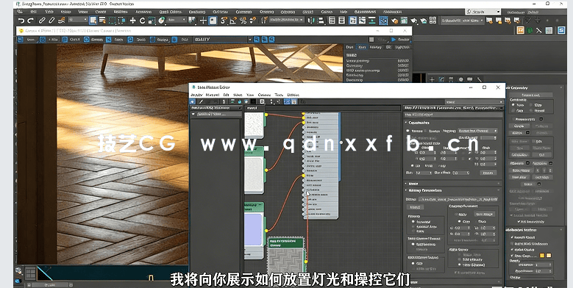Viewport: 573px width, 288px height.
Task: Activate the Select and Rotate tool
Action: coord(143,21)
